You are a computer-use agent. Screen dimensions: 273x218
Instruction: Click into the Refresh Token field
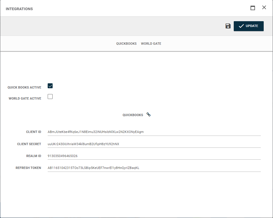[x=154, y=168]
